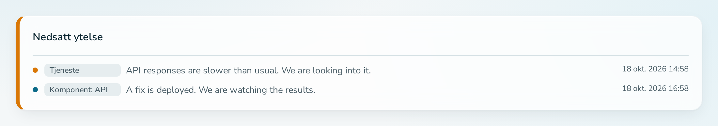Click the sentence 'We are looking into it.'
Viewport: 718px width, 126px height.
click(326, 70)
